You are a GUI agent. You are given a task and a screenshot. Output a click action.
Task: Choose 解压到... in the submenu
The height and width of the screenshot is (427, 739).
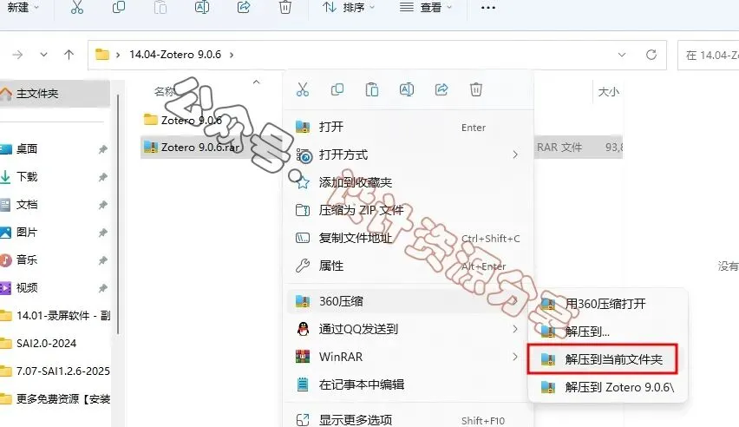coord(607,332)
